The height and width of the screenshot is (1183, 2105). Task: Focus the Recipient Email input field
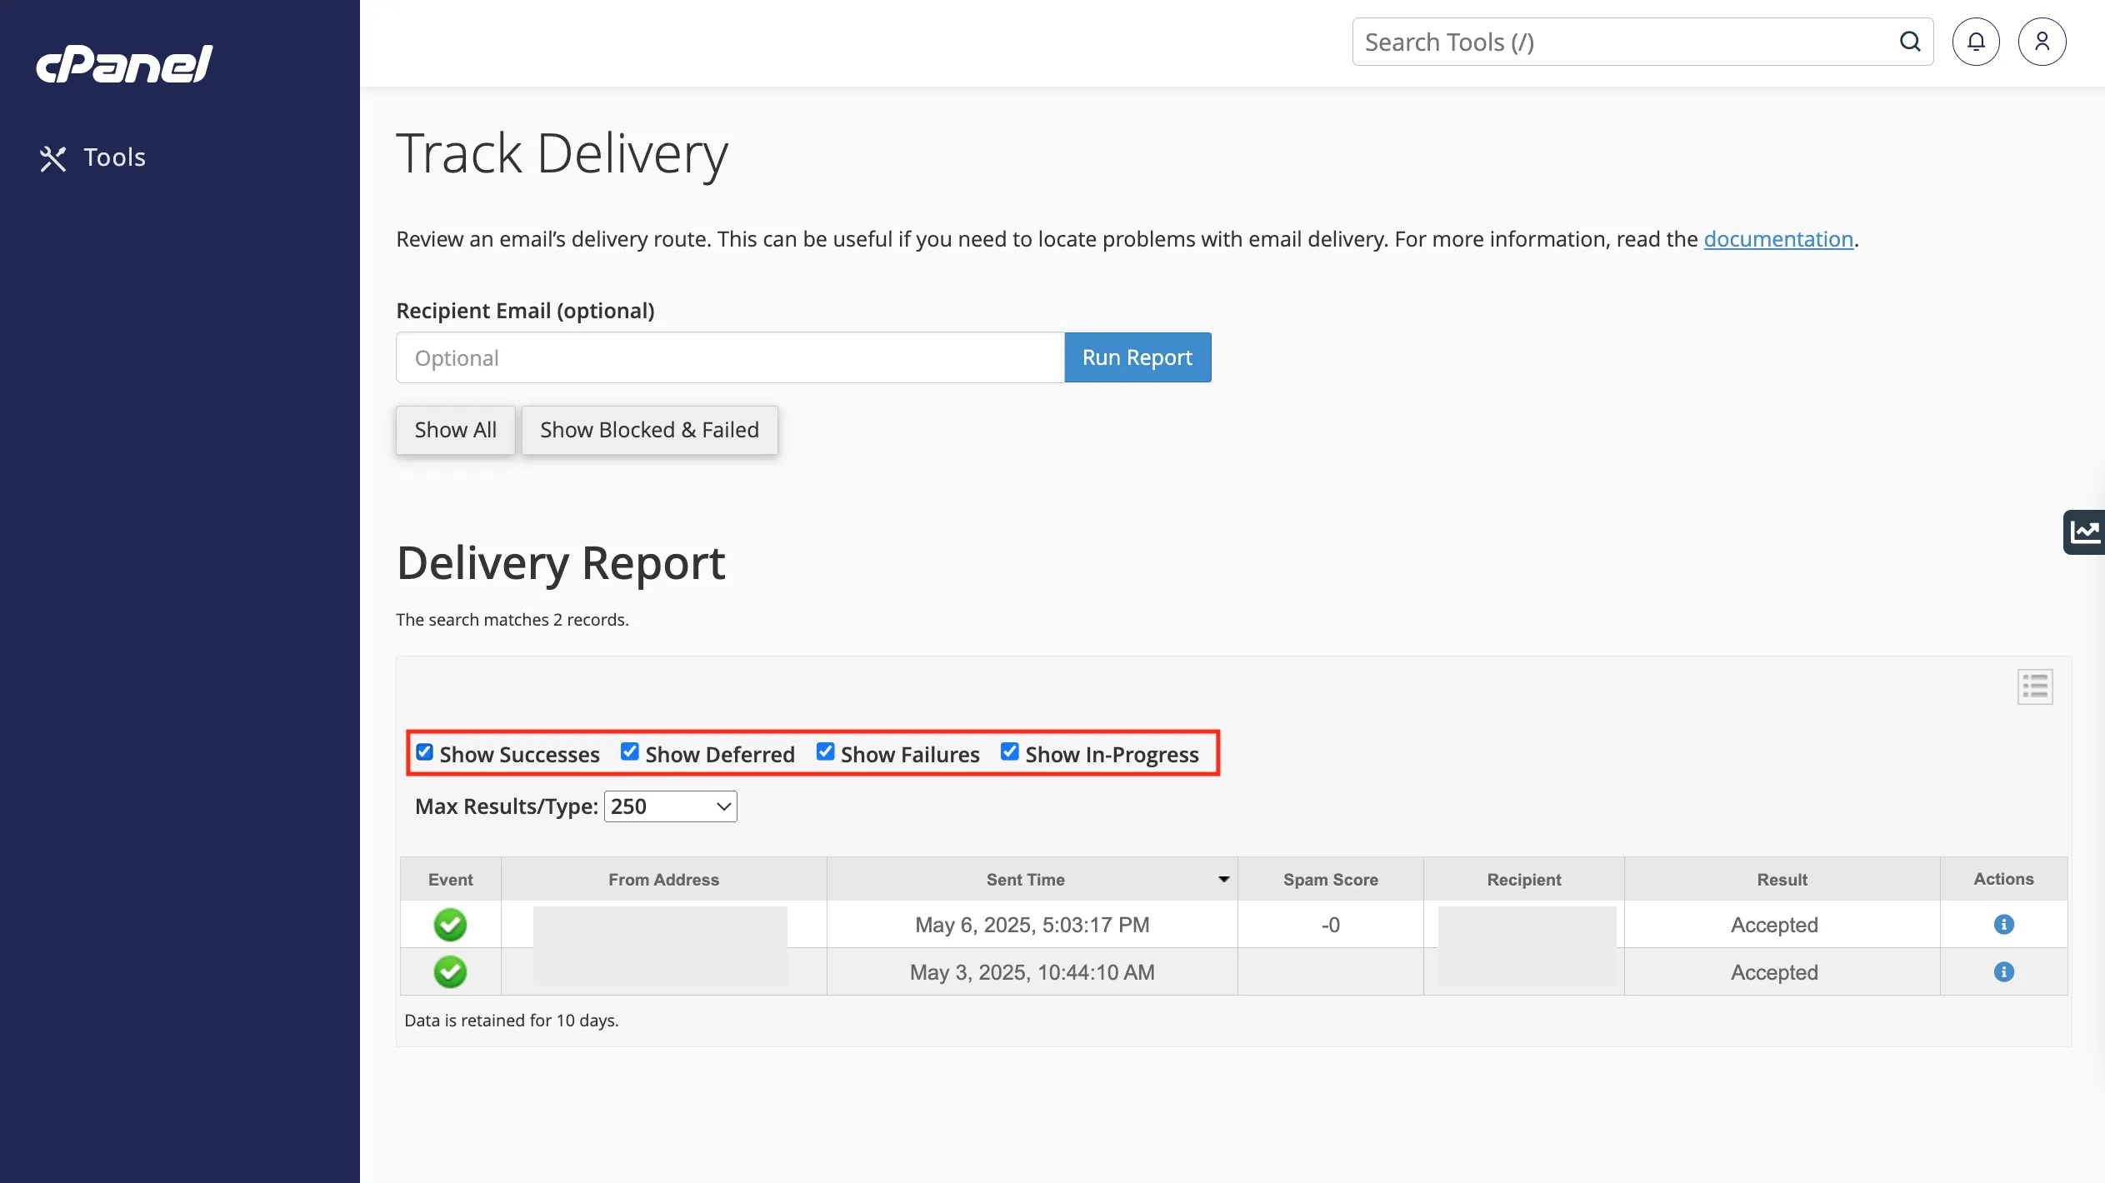click(730, 358)
